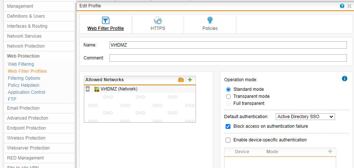Add a network with green plus
Screen dimensions: 354x168
pyautogui.click(x=190, y=80)
